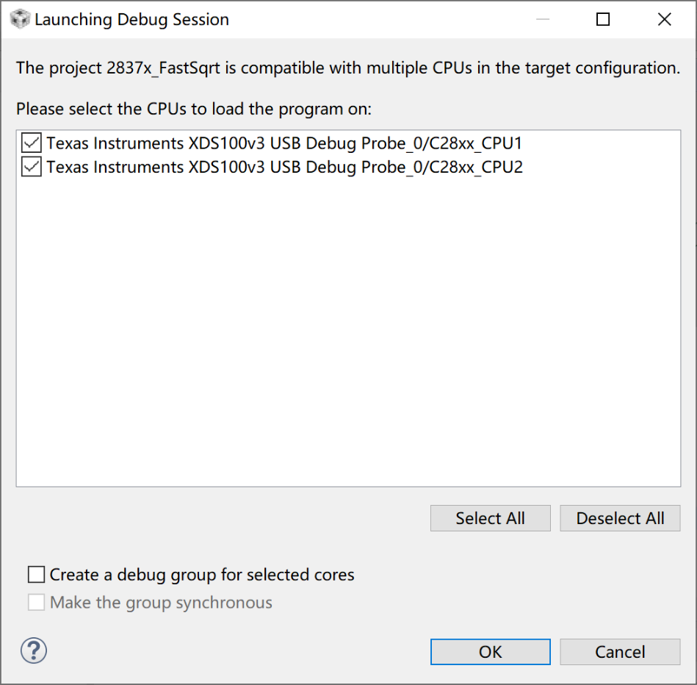Uncheck the C28xx_CPU1 checkbox

[x=32, y=143]
